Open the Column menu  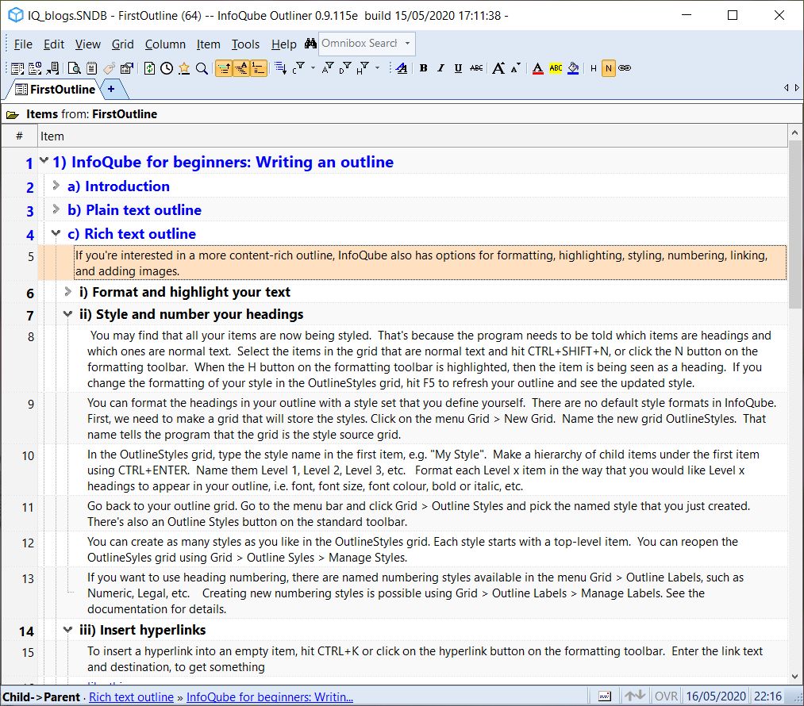(x=165, y=44)
